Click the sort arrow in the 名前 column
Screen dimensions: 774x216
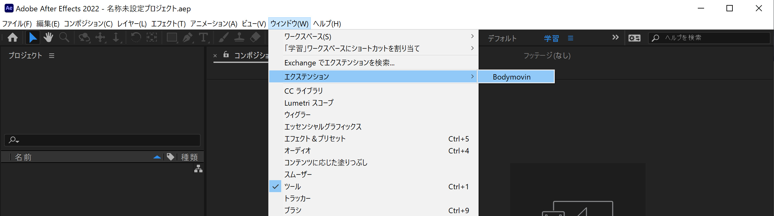point(157,157)
